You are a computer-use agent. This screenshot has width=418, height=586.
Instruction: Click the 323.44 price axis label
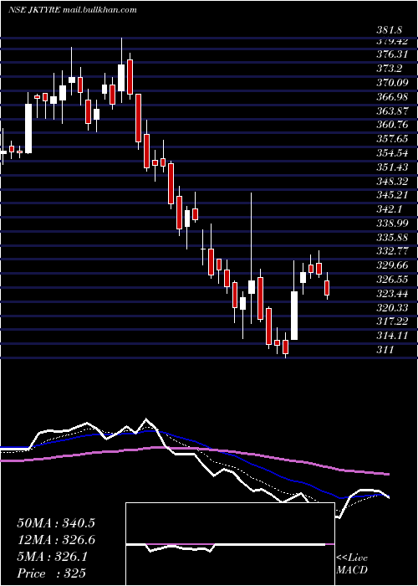click(x=392, y=293)
